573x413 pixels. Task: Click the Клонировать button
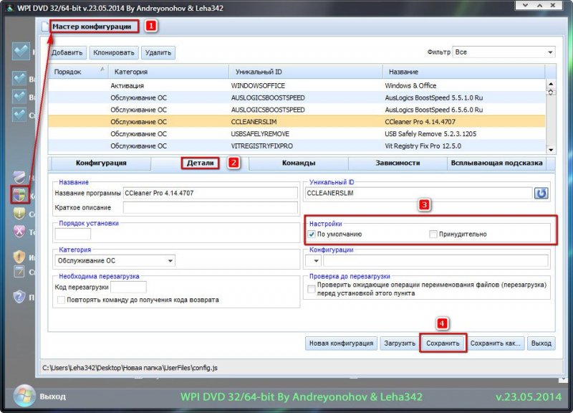click(114, 52)
